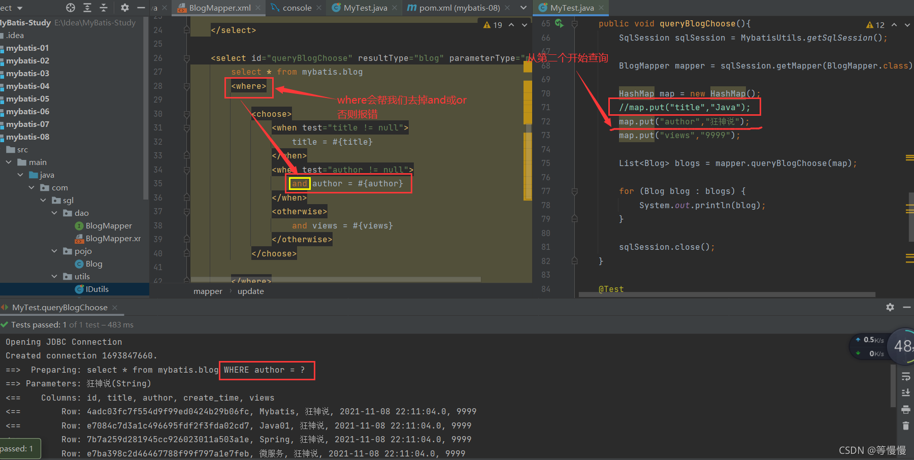Screen dimensions: 914x460
Task: Click the locate opened file icon in Project toolbar
Action: [71, 8]
